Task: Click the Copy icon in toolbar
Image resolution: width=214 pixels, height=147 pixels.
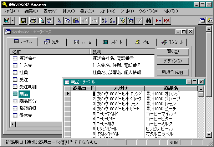Action: coord(67,21)
